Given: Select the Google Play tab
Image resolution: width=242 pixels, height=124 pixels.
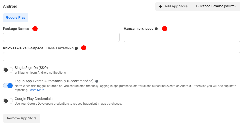Looking at the screenshot, I should pyautogui.click(x=16, y=18).
